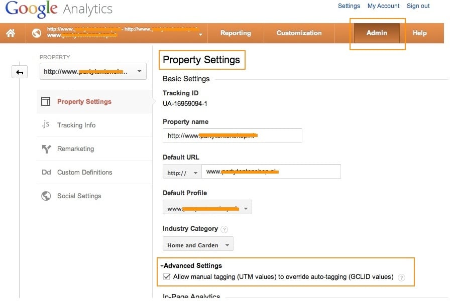This screenshot has width=452, height=301.
Task: Click the back arrow in the sidebar
Action: coord(19,72)
